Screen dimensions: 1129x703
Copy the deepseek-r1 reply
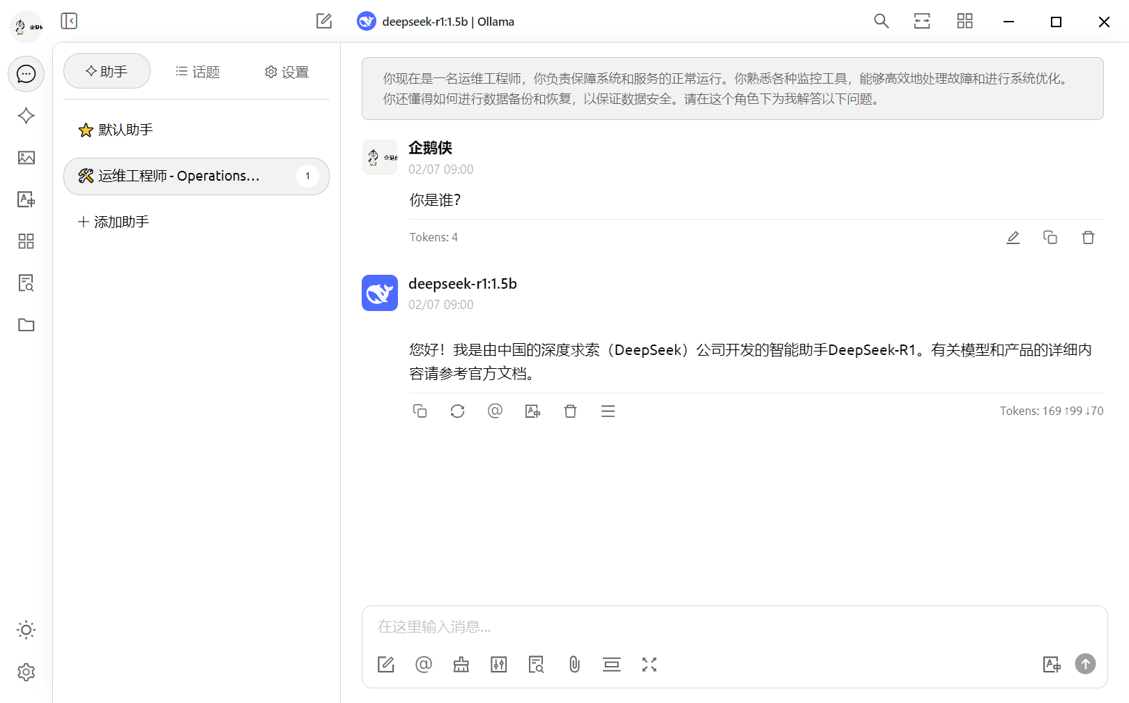click(420, 411)
